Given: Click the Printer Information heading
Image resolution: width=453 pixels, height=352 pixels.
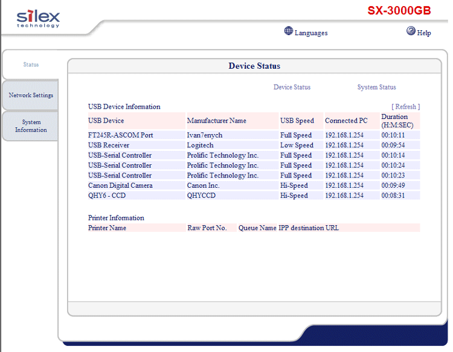Looking at the screenshot, I should 116,218.
